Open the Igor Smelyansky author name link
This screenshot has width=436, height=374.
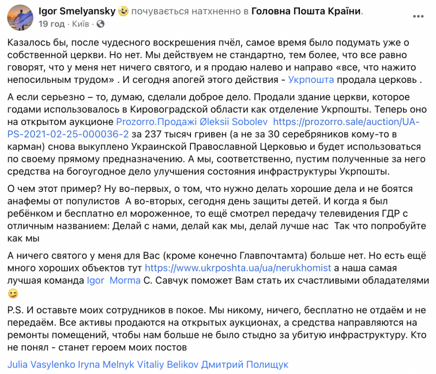click(75, 11)
